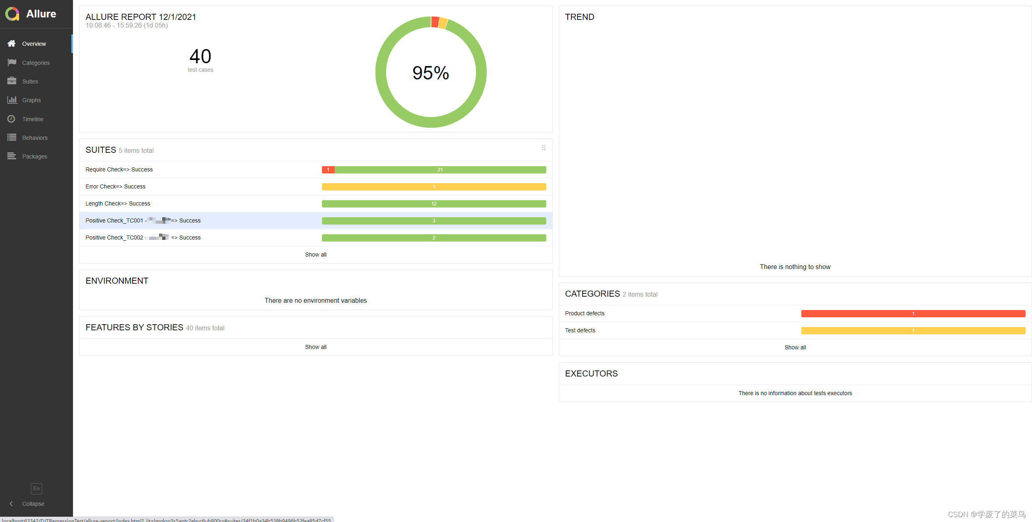Click the Allure logo icon
Viewport: 1032px width, 522px height.
[x=12, y=14]
